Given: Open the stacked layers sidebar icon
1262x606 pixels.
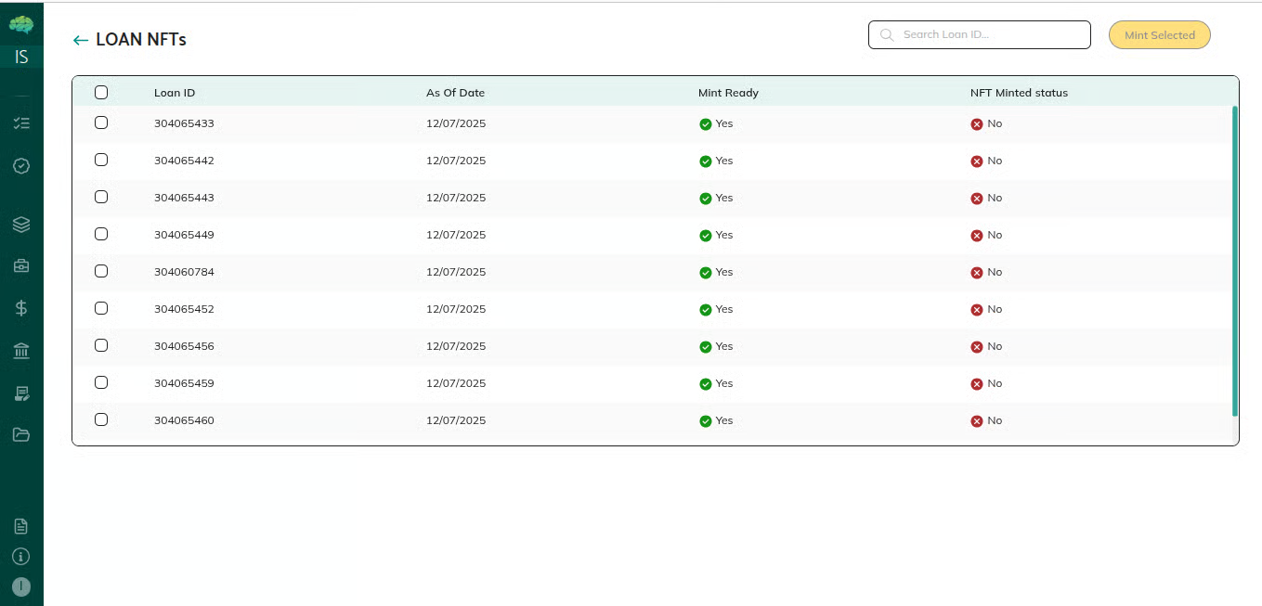Looking at the screenshot, I should (x=21, y=225).
